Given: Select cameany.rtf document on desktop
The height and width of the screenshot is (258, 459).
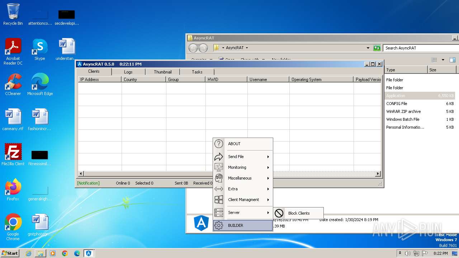Looking at the screenshot, I should [x=13, y=120].
